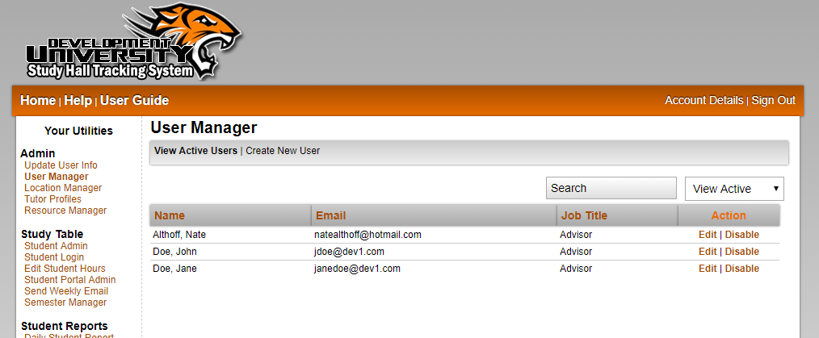Open Student Login page
Viewport: 819px width, 338px height.
point(54,257)
